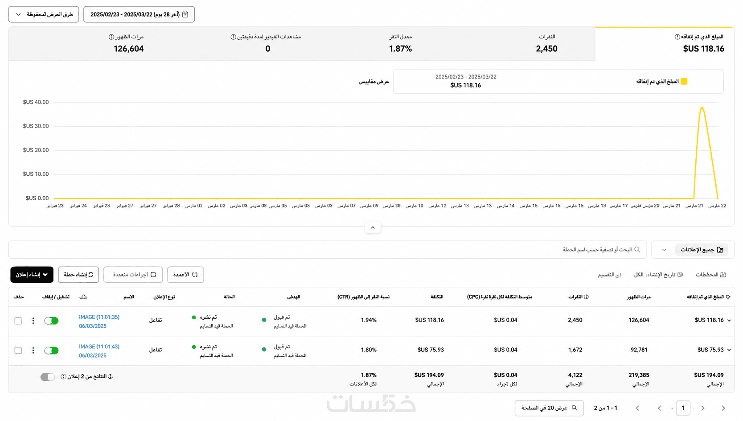Select checkbox for IMAGE (11:01:43) ad
Screen dimensions: 743x421
(x=18, y=351)
